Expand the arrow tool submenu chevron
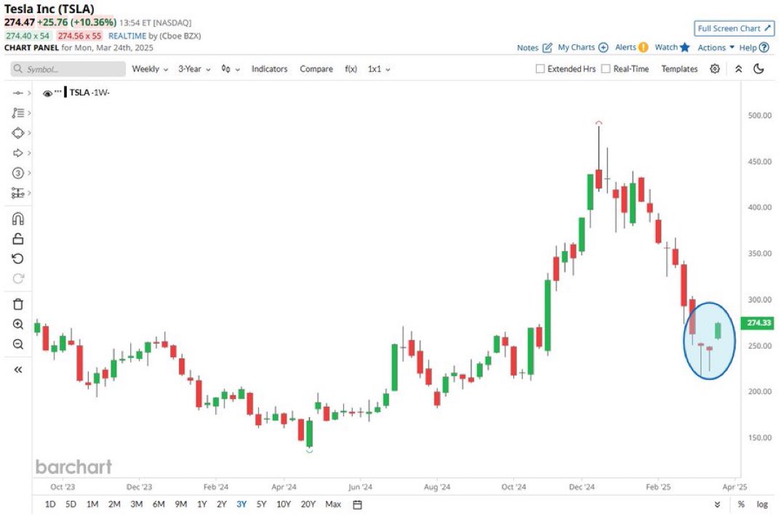The width and height of the screenshot is (781, 519). (29, 153)
